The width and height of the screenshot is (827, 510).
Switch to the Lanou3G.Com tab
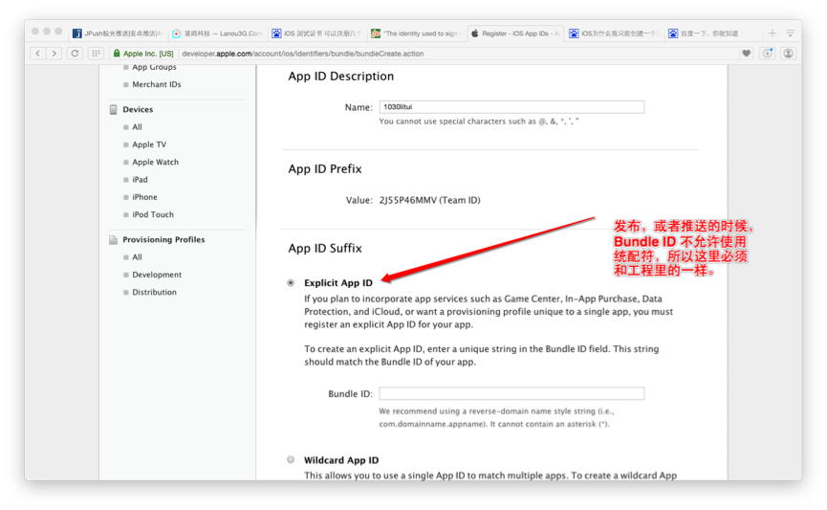click(x=217, y=33)
